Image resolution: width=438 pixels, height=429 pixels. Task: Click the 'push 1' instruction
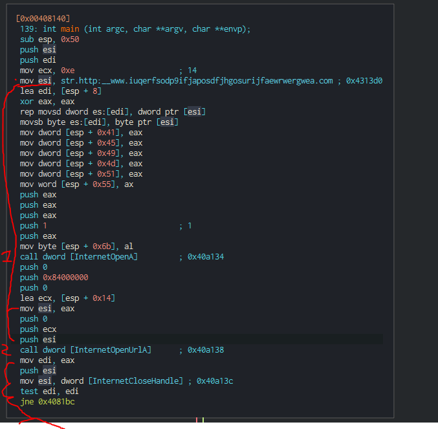tap(33, 226)
